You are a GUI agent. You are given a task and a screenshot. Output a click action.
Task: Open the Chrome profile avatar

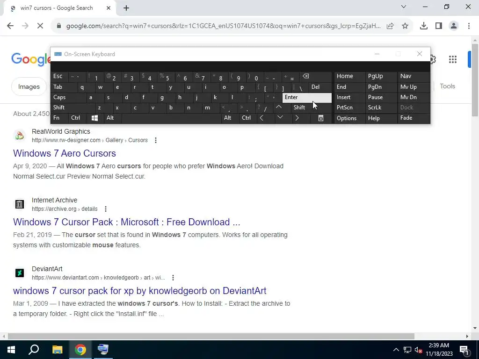coord(454,26)
